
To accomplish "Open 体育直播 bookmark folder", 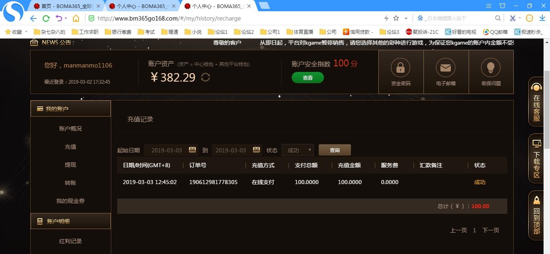I will (x=300, y=32).
